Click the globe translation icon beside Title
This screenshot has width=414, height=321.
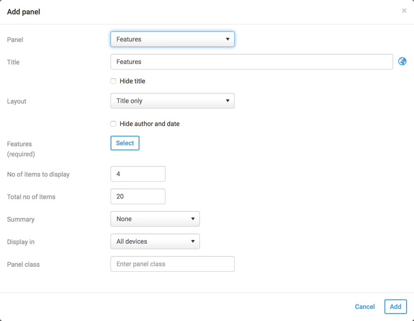402,61
